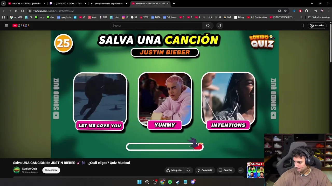Viewport: 332px width, 186px height.
Task: Open YouTube settings three-dot menu
Action: pyautogui.click(x=303, y=26)
